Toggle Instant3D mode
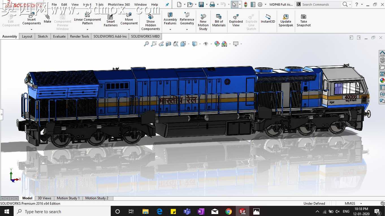 (x=268, y=18)
